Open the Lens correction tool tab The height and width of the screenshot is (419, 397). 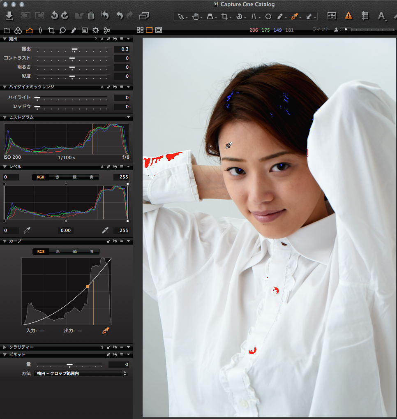tap(40, 30)
